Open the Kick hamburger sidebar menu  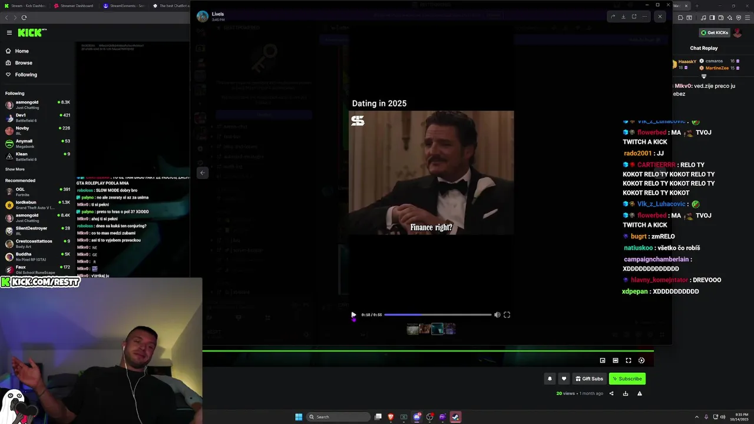tap(9, 32)
